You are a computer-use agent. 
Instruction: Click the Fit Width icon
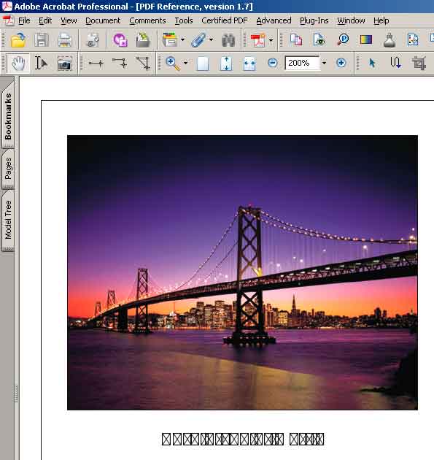(249, 63)
